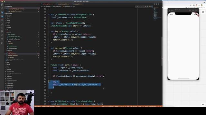Collapse the project root folder section
This screenshot has height=115, width=206.
point(9,13)
